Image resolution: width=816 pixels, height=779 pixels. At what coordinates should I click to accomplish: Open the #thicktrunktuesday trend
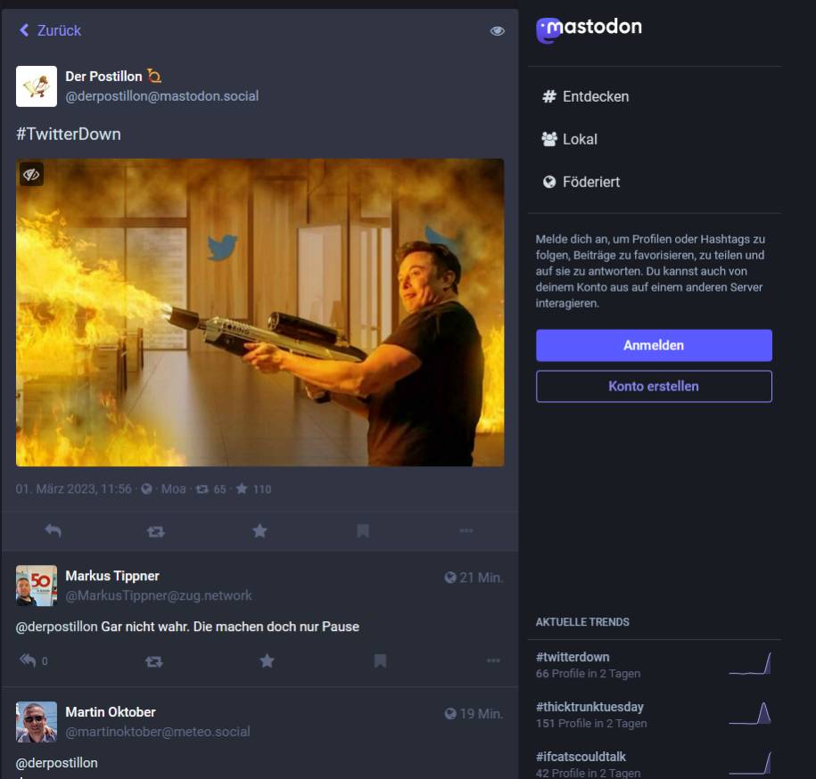pos(589,707)
